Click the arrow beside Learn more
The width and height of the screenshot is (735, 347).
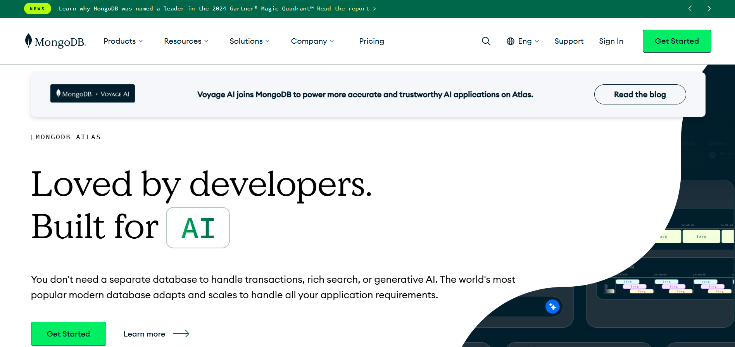pyautogui.click(x=181, y=334)
